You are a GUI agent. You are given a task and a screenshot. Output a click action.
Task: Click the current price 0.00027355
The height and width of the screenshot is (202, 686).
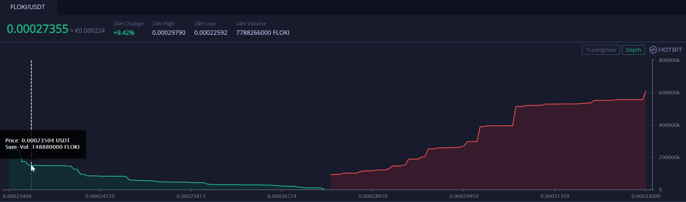[37, 29]
